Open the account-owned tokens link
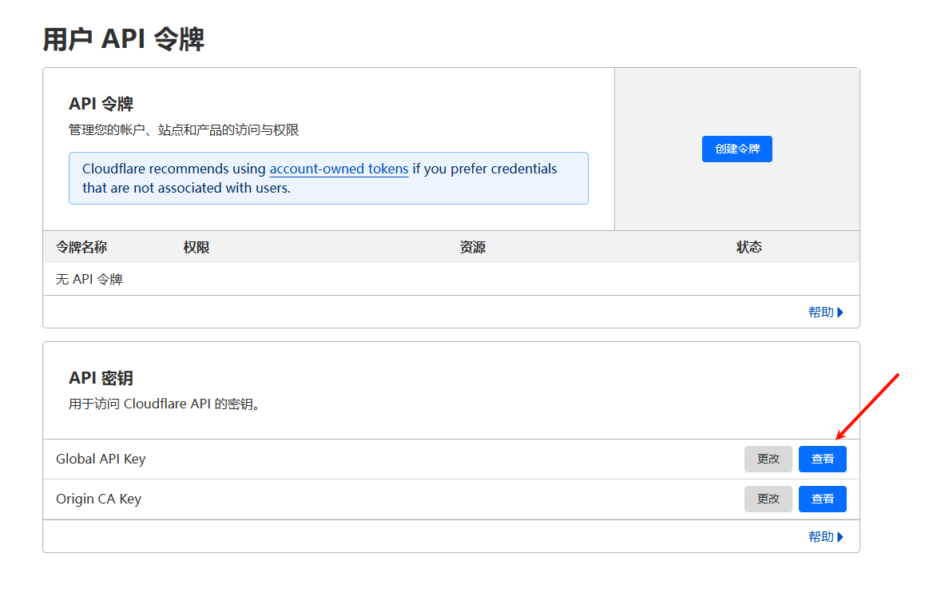925x589 pixels. pyautogui.click(x=339, y=169)
